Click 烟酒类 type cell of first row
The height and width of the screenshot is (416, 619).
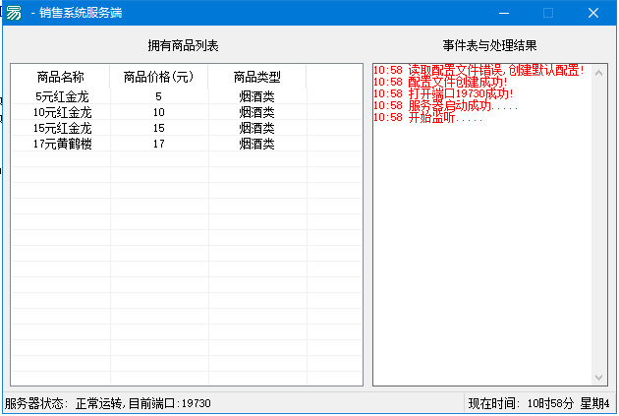pos(256,97)
